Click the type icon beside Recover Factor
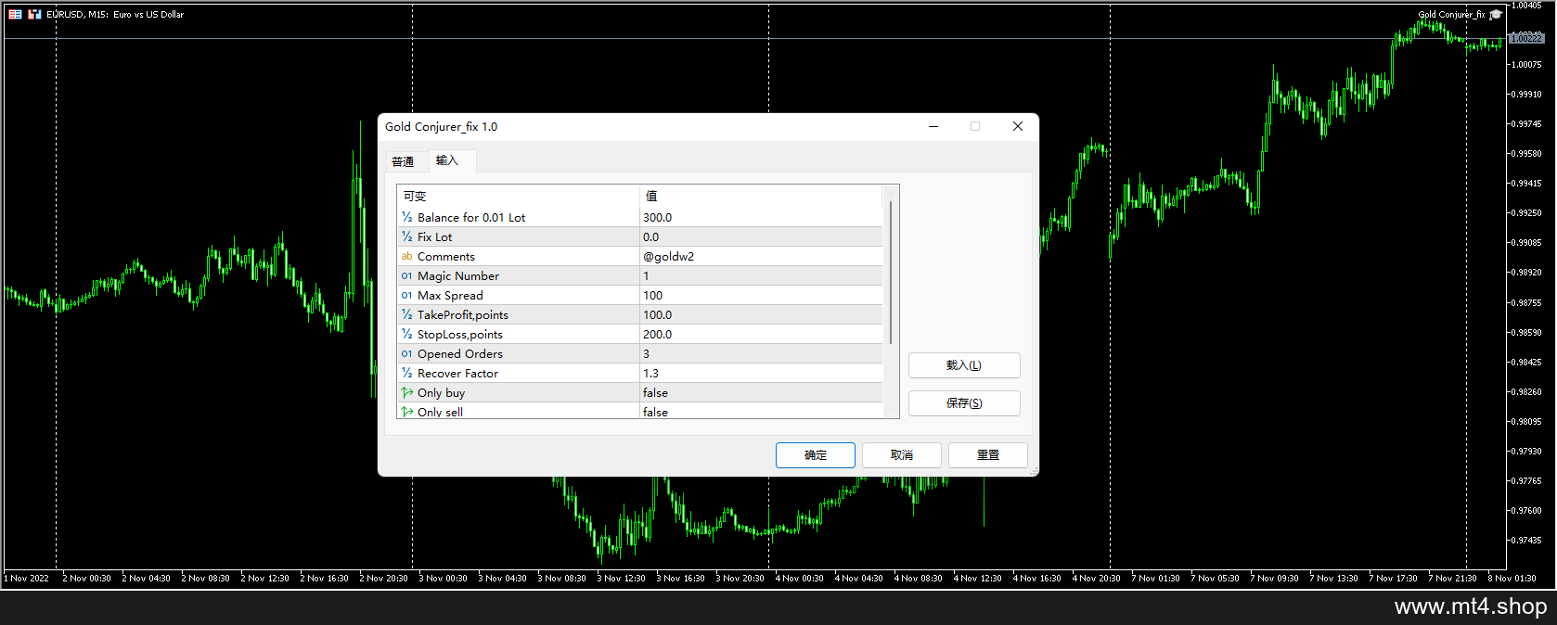 [406, 373]
